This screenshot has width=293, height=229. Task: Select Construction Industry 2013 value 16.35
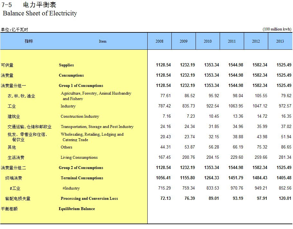click(x=286, y=116)
